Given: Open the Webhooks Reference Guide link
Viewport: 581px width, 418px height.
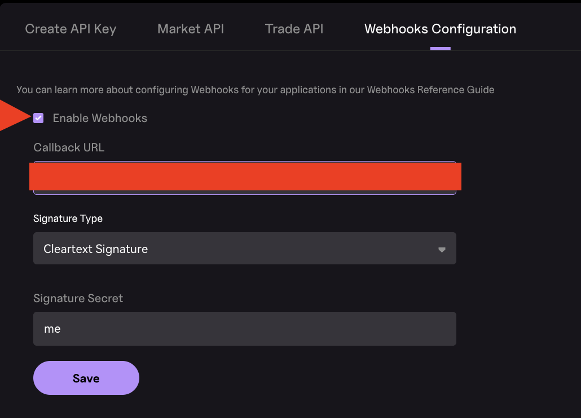Looking at the screenshot, I should click(x=430, y=90).
